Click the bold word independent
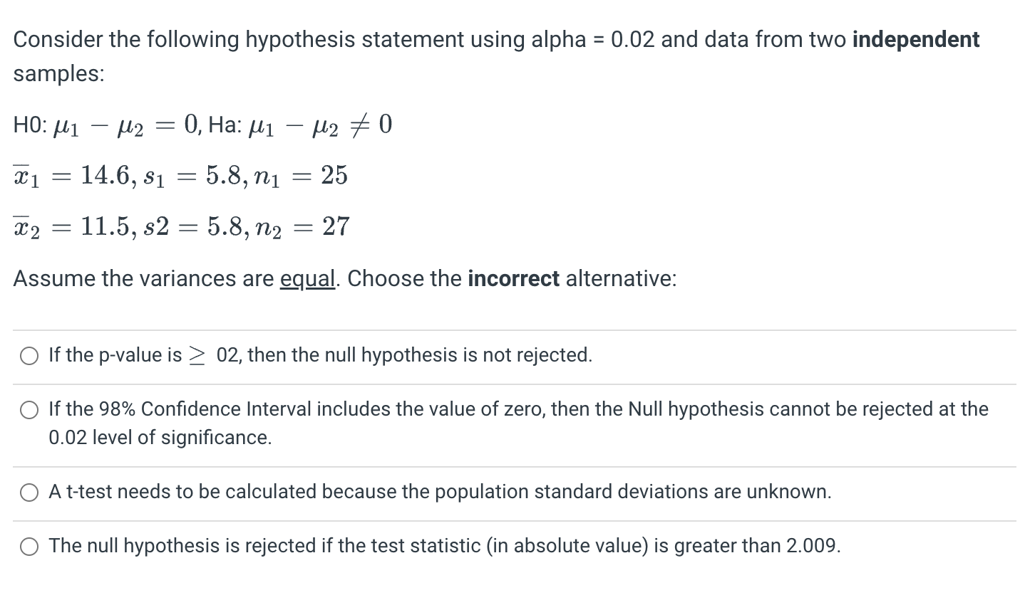This screenshot has height=595, width=1025. tap(917, 39)
